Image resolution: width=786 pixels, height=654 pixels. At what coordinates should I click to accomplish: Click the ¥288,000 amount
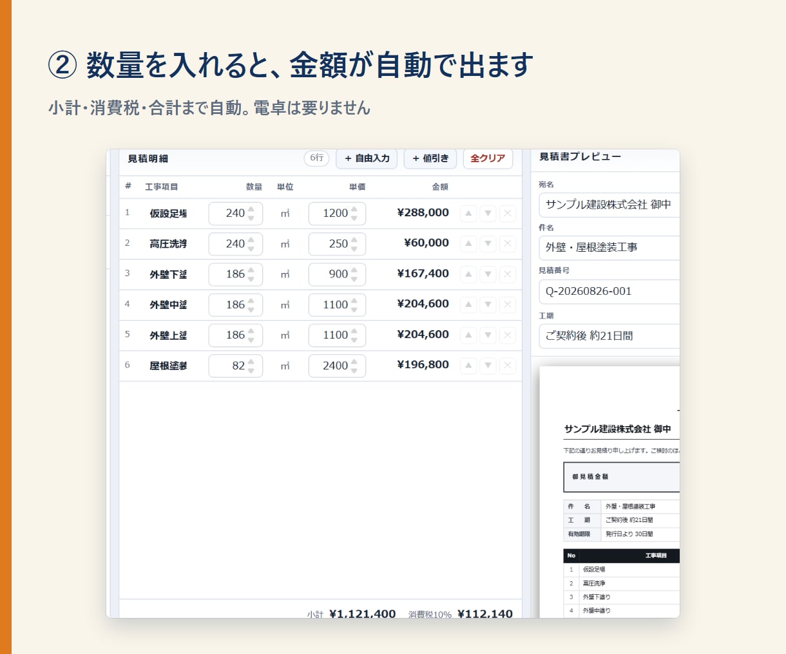coord(423,212)
